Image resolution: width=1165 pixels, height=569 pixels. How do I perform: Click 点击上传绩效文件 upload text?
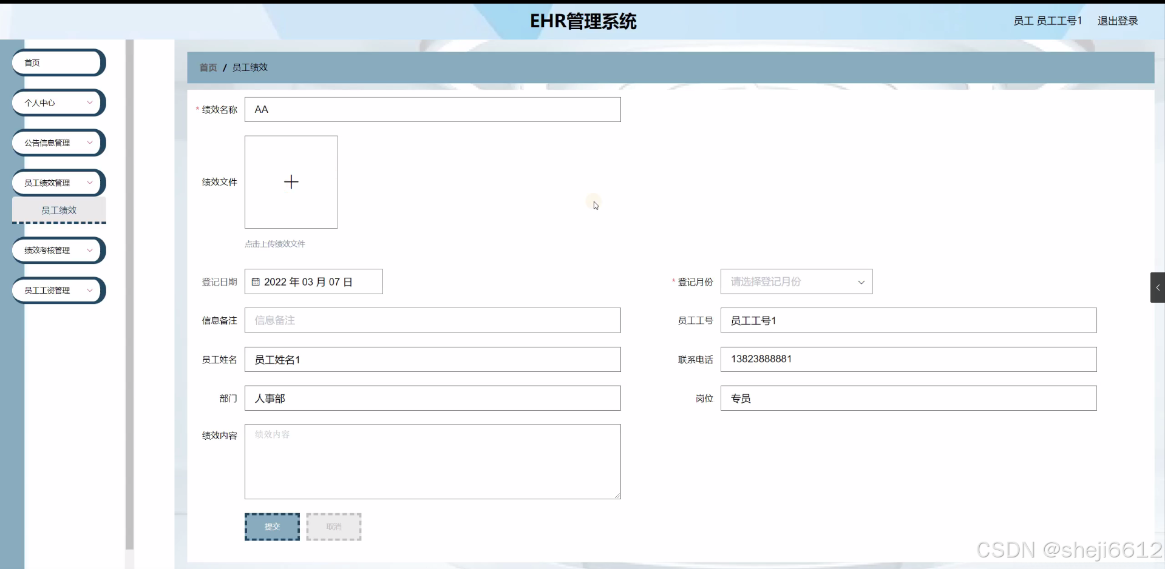pos(274,244)
